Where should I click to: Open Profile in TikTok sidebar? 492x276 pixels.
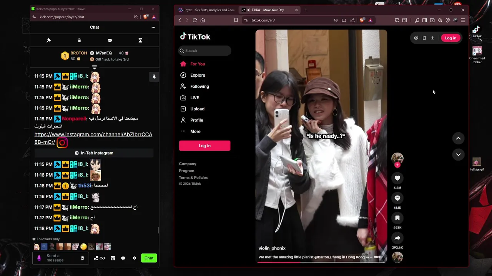click(196, 120)
